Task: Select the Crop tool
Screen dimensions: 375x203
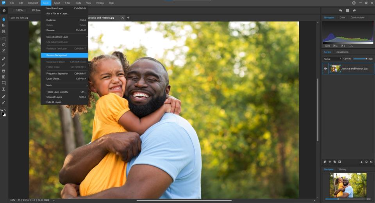Action: (4, 31)
